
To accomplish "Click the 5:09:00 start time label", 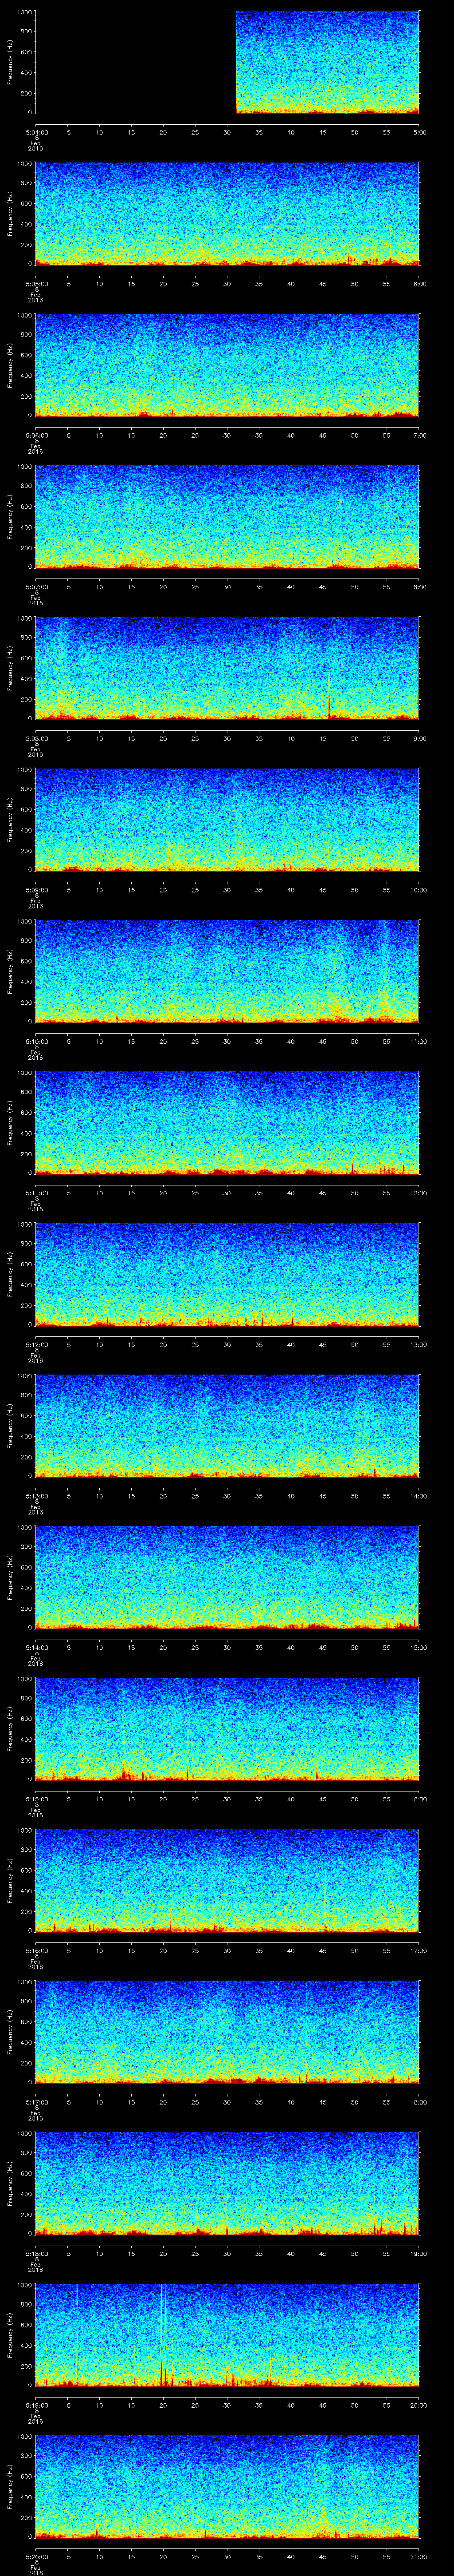I will pyautogui.click(x=36, y=890).
